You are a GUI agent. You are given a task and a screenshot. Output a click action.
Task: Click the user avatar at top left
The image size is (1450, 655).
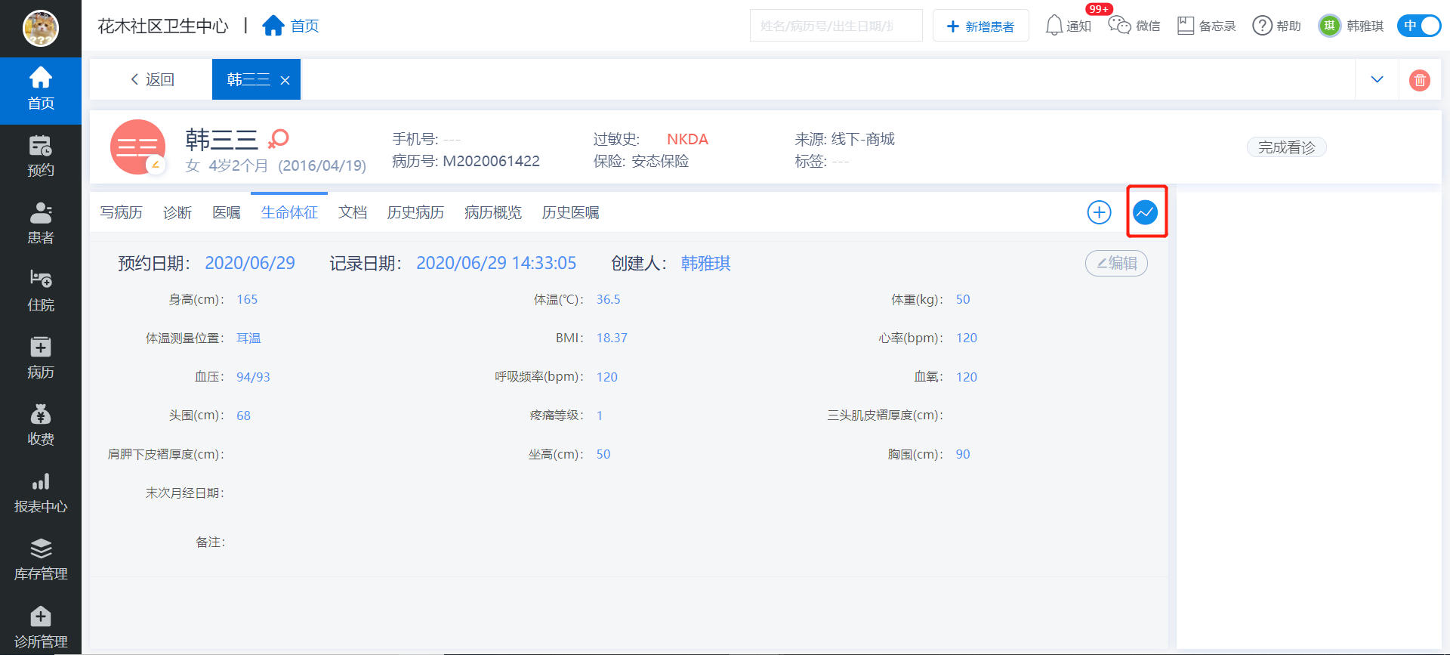[x=41, y=29]
